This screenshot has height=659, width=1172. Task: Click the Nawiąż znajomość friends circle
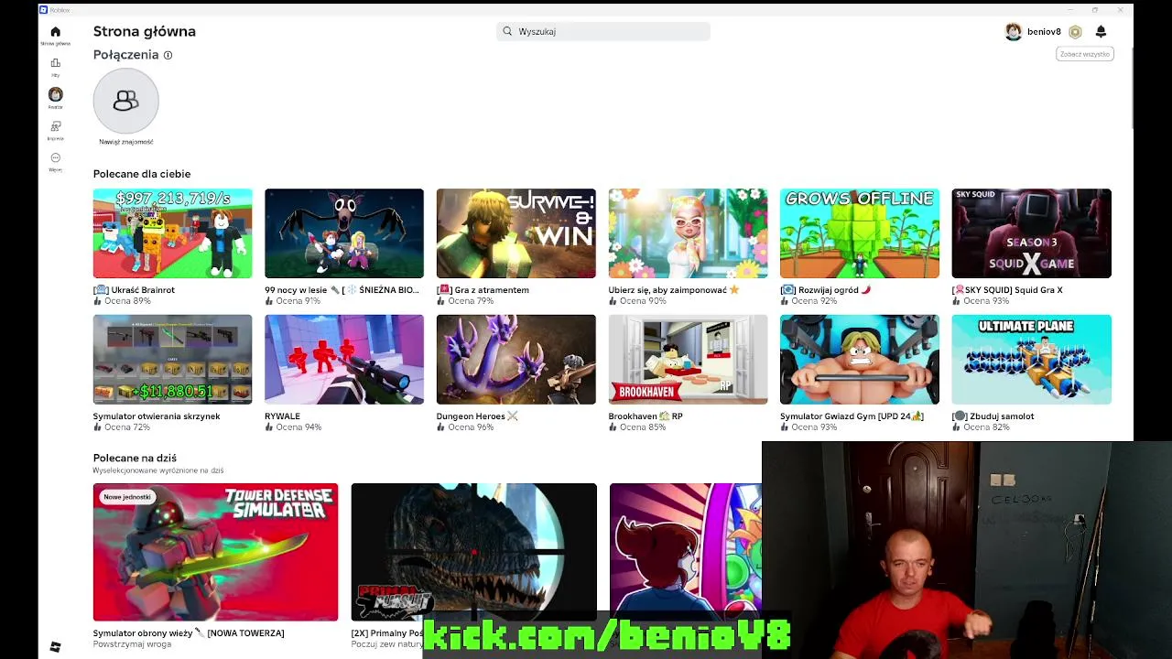[125, 101]
